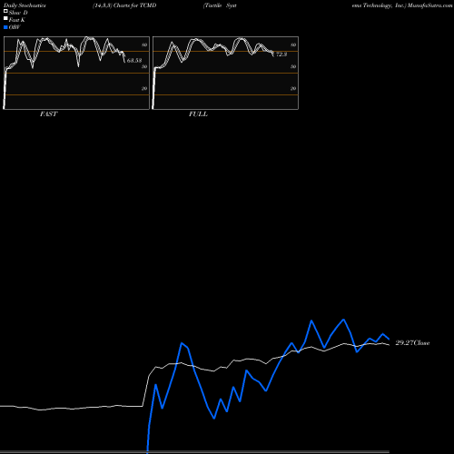This screenshot has width=454, height=454.
Task: Click the OBV legend text
Action: click(15, 27)
